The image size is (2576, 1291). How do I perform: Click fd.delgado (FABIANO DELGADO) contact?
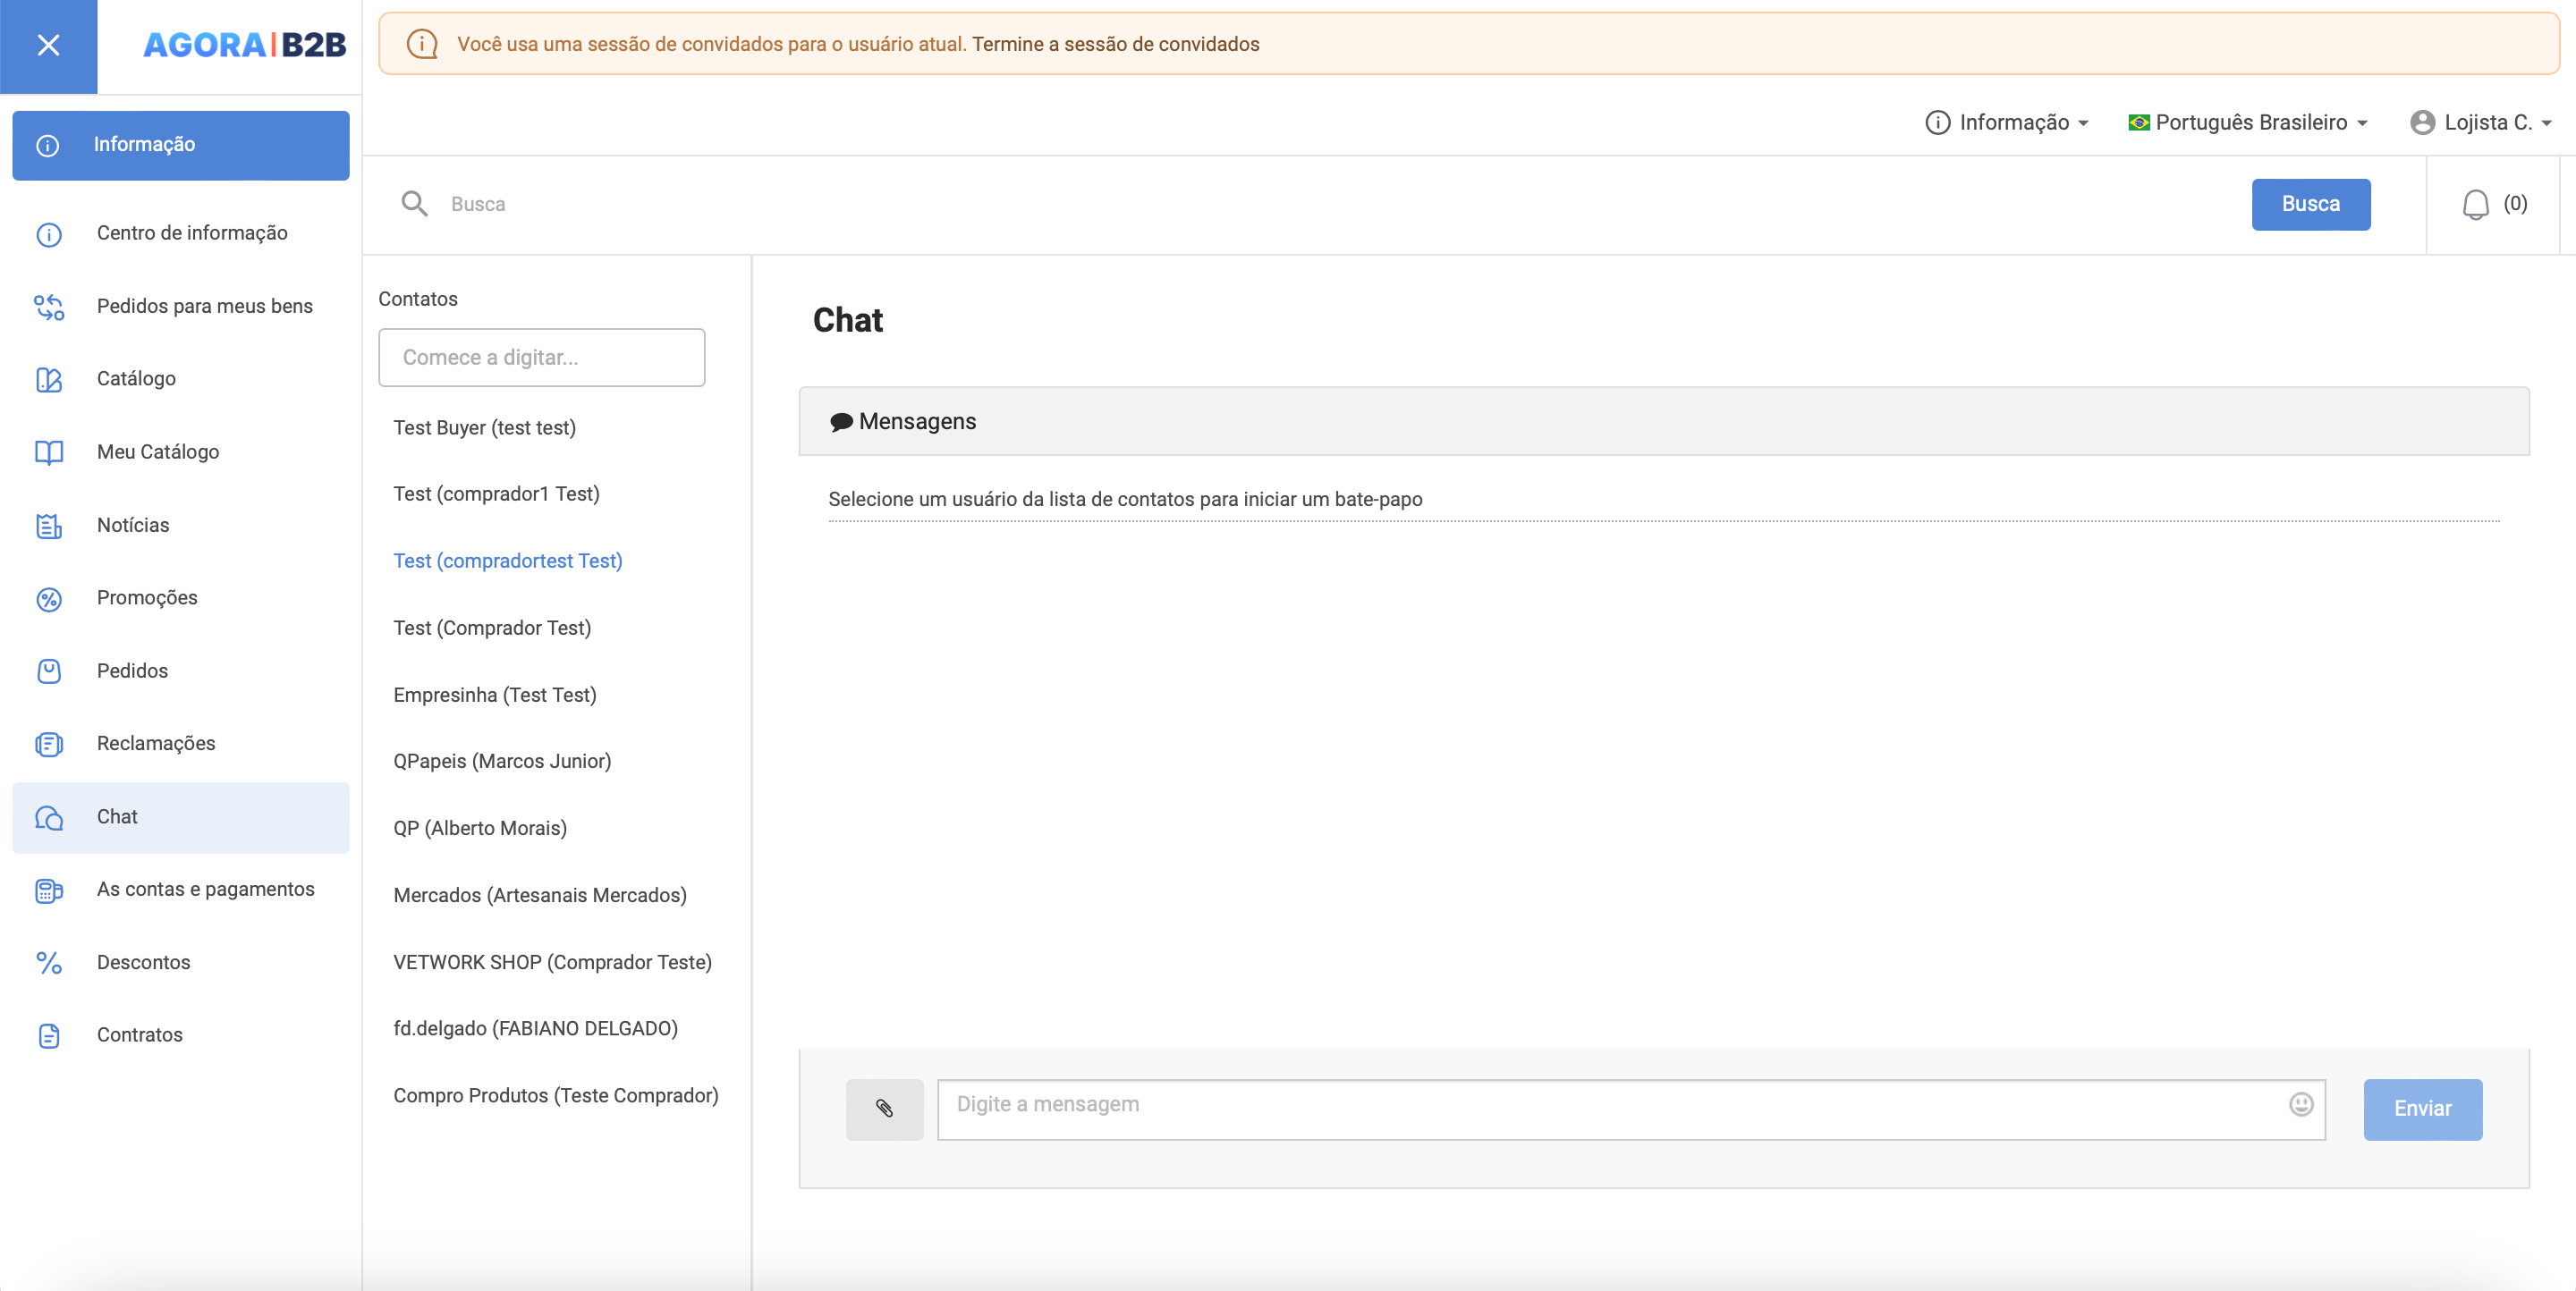pos(537,1027)
